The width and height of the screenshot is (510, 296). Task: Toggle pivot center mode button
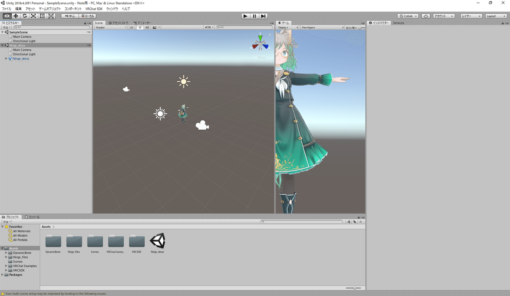70,16
